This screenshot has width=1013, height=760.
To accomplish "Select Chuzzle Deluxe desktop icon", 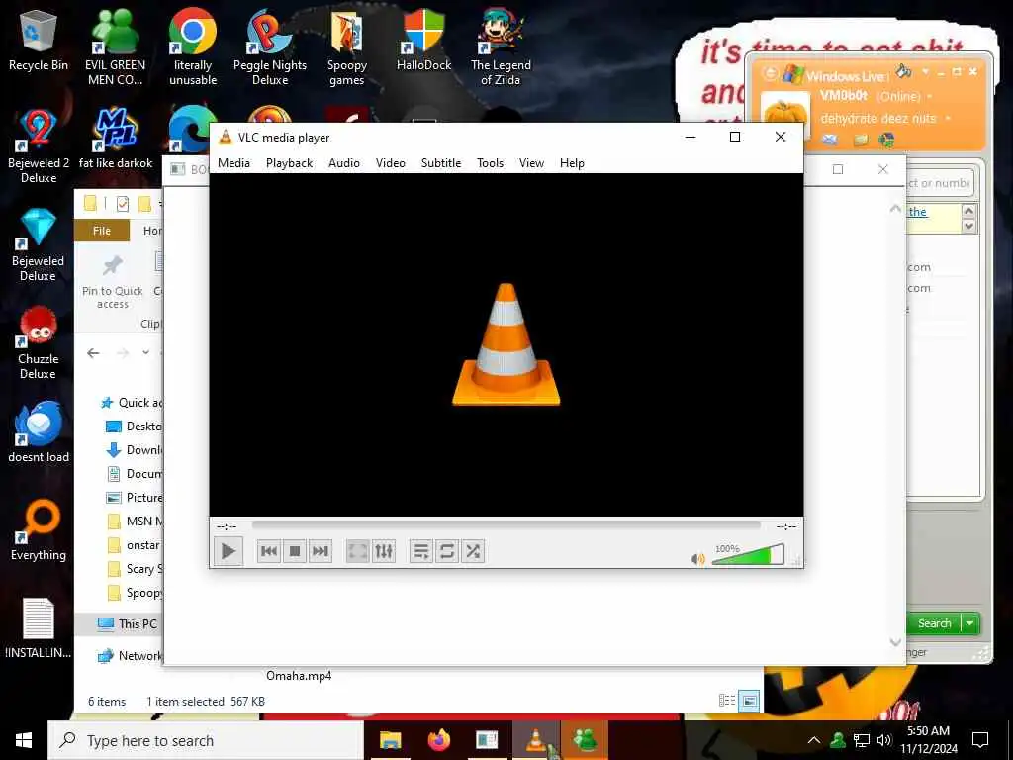I will [39, 342].
